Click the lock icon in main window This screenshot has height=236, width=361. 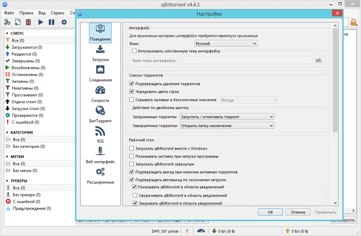point(353,22)
